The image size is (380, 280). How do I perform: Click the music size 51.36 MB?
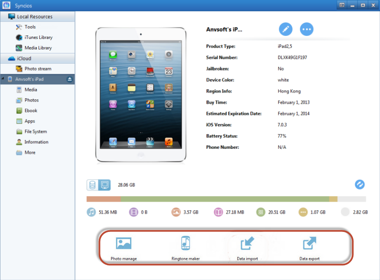coord(108,212)
